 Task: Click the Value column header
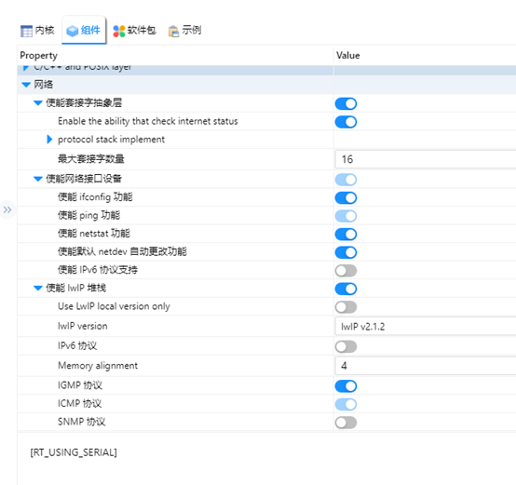pyautogui.click(x=347, y=56)
